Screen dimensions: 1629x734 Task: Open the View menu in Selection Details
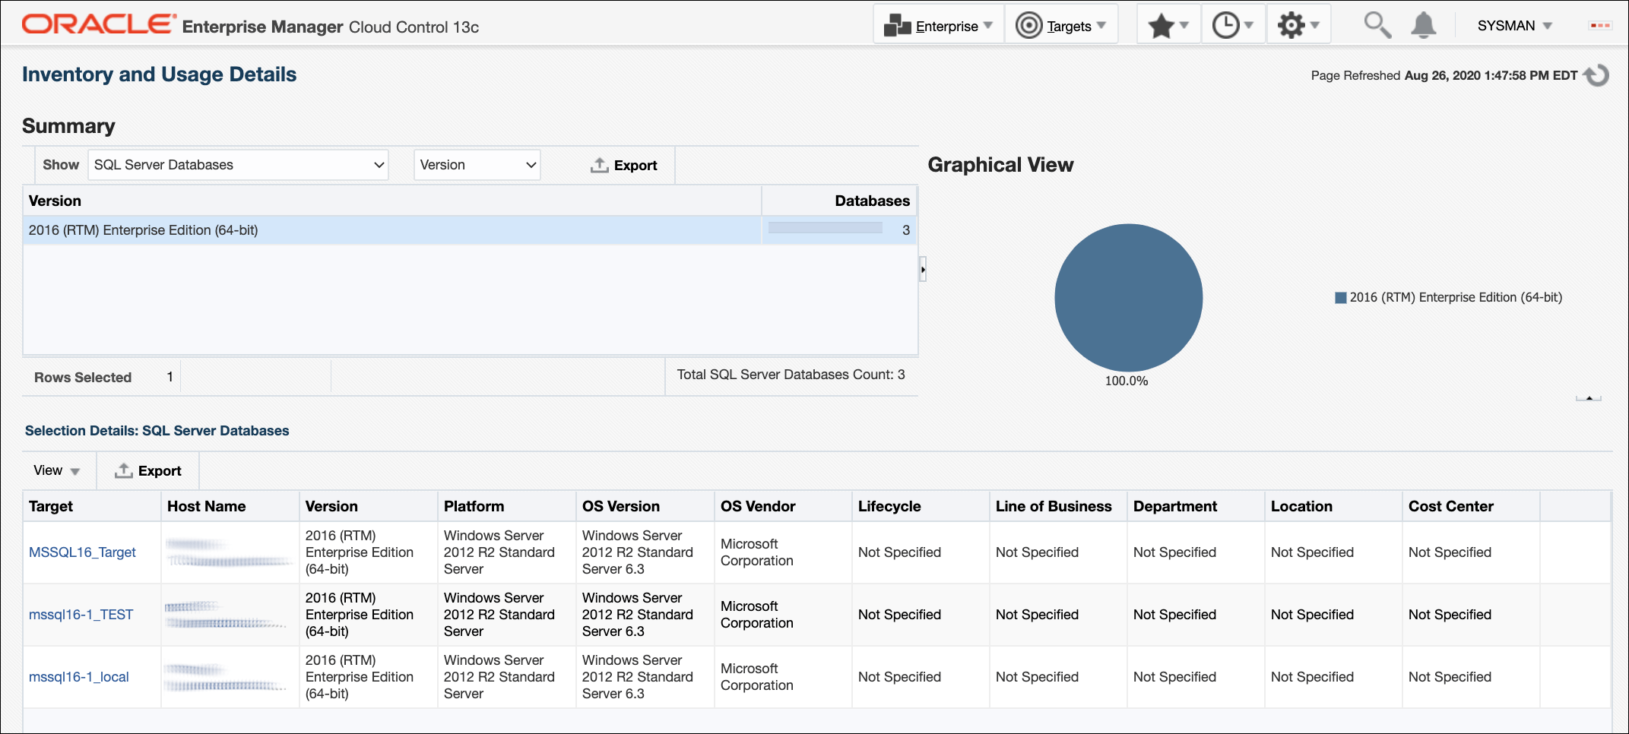tap(57, 470)
